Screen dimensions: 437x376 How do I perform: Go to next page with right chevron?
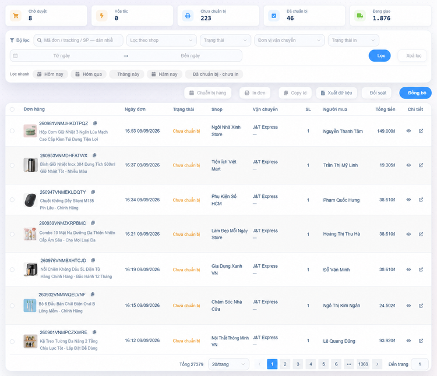(x=377, y=364)
